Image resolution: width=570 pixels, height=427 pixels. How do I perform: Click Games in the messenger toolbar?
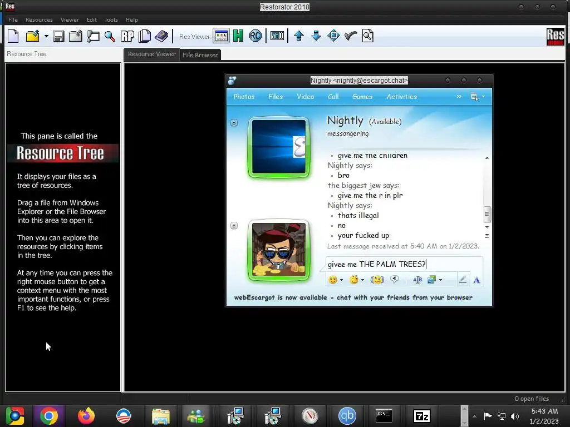point(362,97)
